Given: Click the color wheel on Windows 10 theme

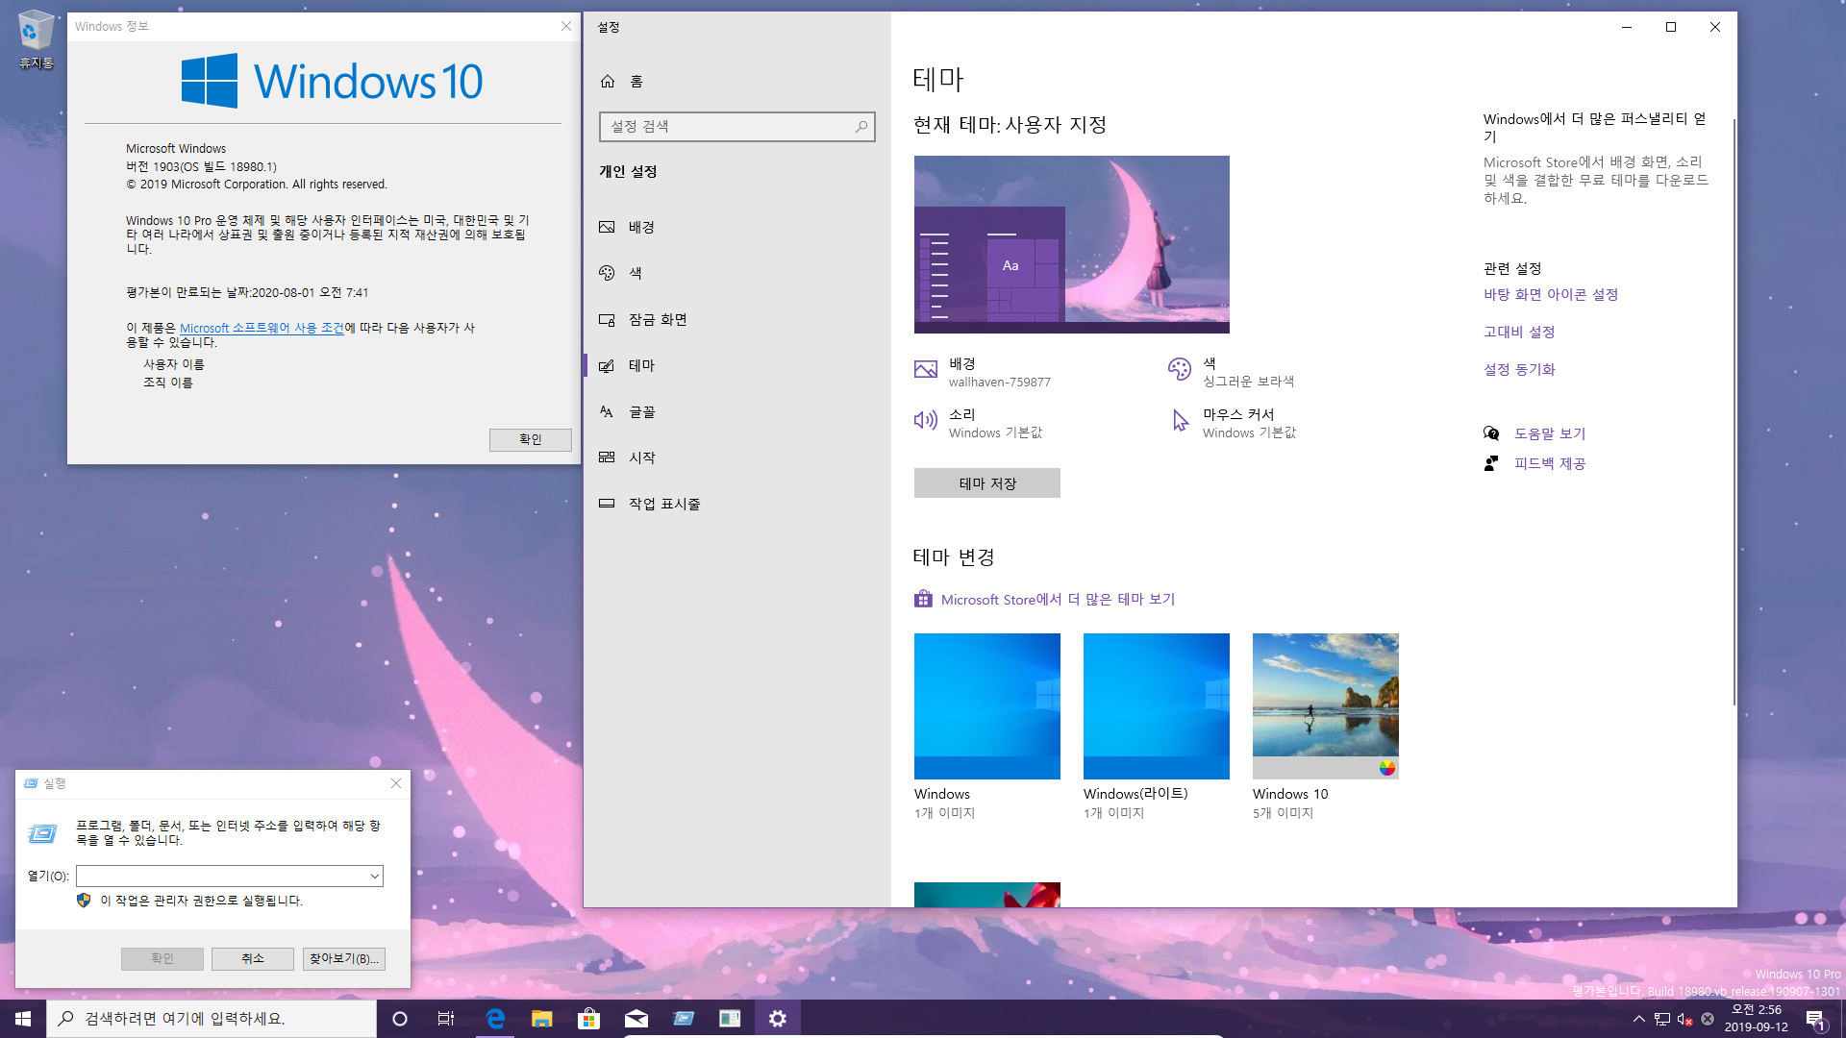Looking at the screenshot, I should [x=1386, y=768].
